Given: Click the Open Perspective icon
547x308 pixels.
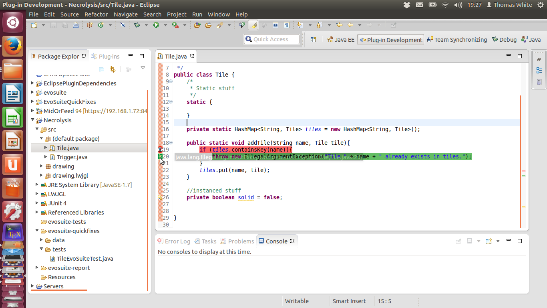Looking at the screenshot, I should [x=314, y=39].
